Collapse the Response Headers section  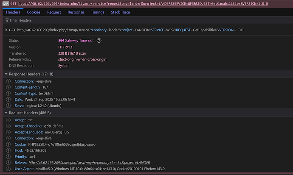tap(6, 74)
